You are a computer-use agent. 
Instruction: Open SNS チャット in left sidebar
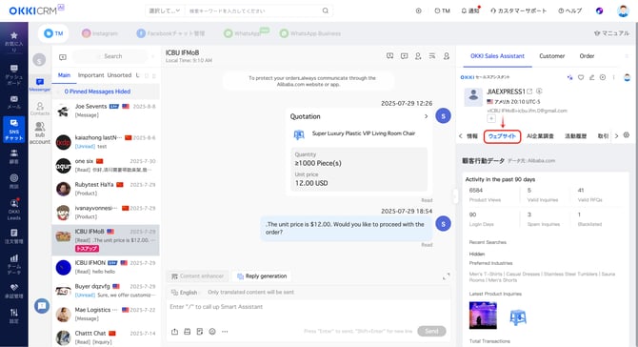(x=14, y=130)
